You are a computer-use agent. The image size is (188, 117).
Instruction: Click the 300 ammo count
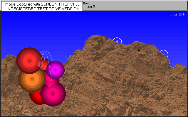(89, 7)
